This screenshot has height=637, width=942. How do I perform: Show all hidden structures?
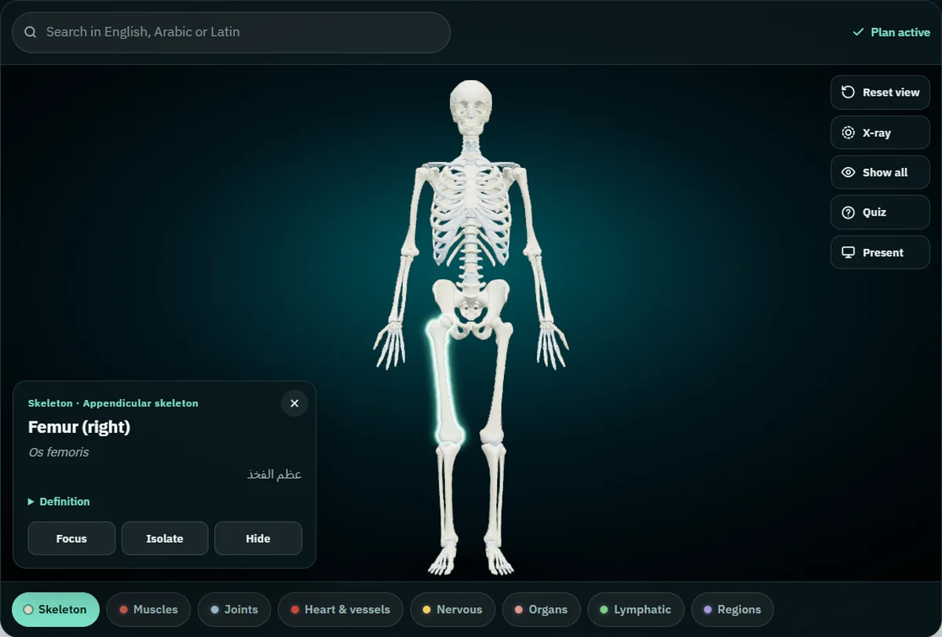(x=880, y=173)
